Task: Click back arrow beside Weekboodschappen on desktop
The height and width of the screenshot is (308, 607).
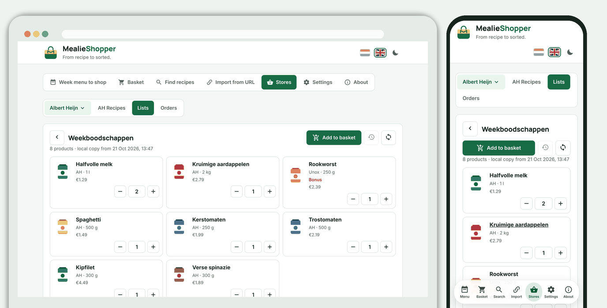Action: click(57, 137)
